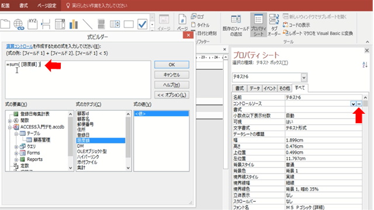This screenshot has width=374, height=210.
Task: Open controls gallery more dropdown arrow
Action: [152, 24]
